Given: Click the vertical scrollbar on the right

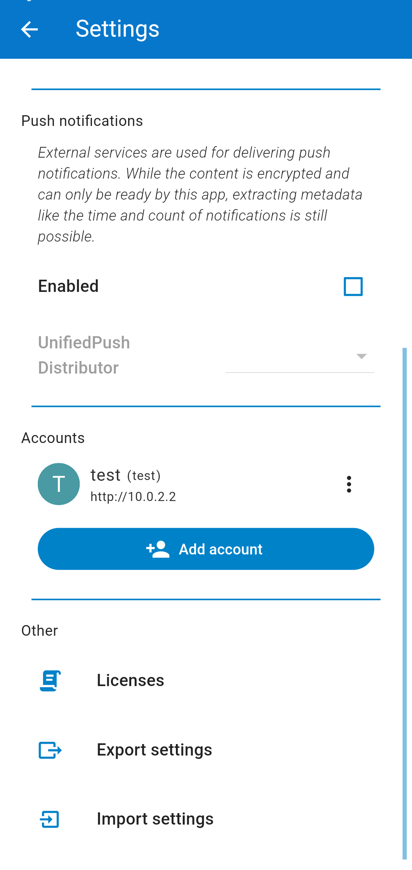Looking at the screenshot, I should point(405,603).
